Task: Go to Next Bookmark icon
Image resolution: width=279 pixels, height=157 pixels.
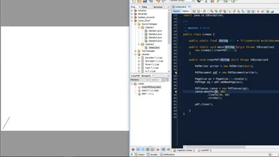Action: 238,11
